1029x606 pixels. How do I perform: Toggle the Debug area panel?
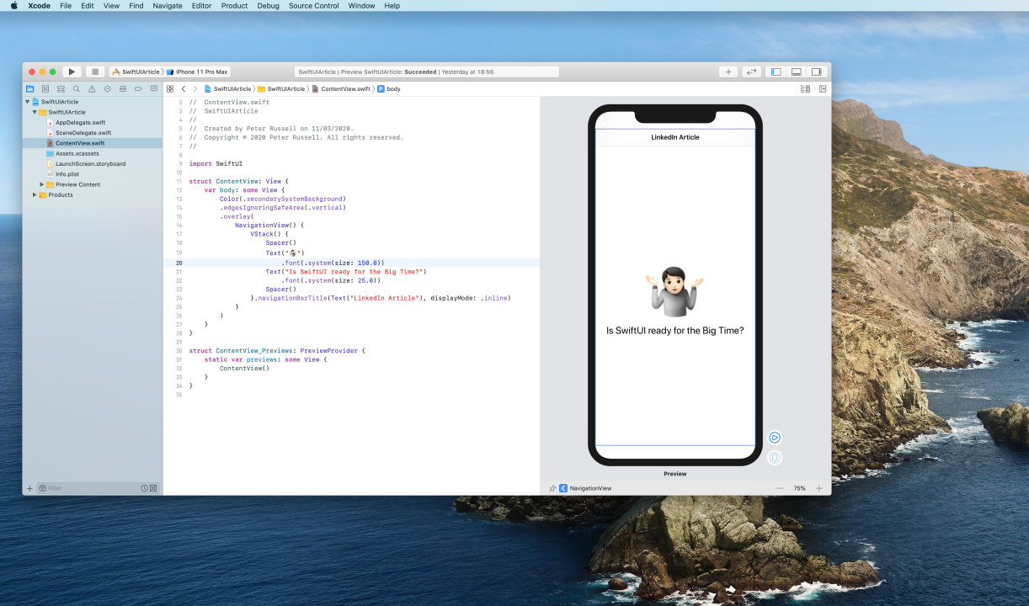point(796,72)
